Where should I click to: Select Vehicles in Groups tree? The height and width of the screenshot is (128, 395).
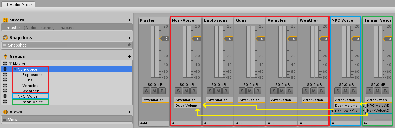[30, 86]
